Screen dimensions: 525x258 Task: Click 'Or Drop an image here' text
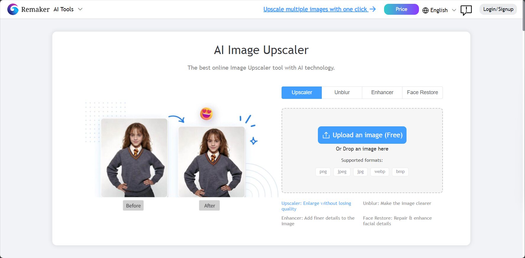pos(362,149)
